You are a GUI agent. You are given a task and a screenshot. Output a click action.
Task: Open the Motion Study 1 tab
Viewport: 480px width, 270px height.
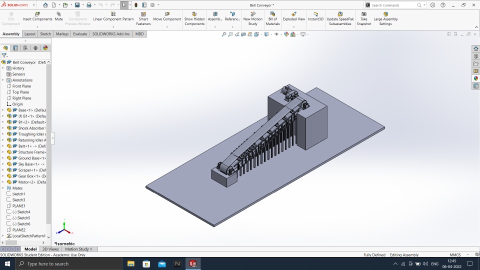tap(79, 249)
